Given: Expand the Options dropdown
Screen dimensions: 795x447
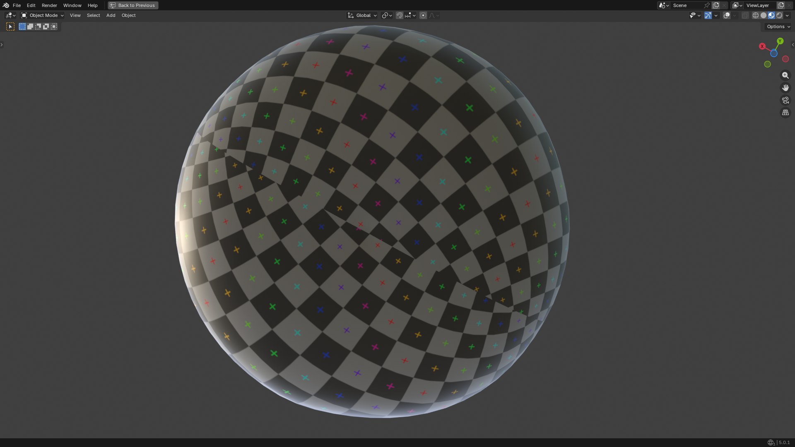Looking at the screenshot, I should click(778, 26).
